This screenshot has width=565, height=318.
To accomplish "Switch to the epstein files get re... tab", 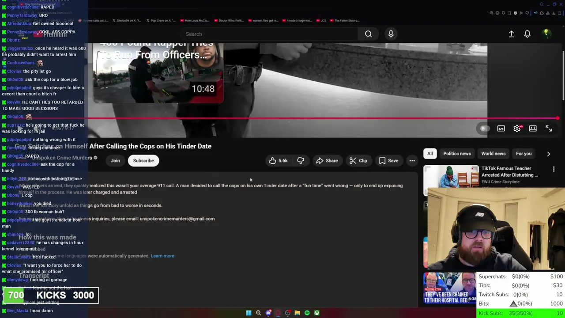I will [x=263, y=20].
